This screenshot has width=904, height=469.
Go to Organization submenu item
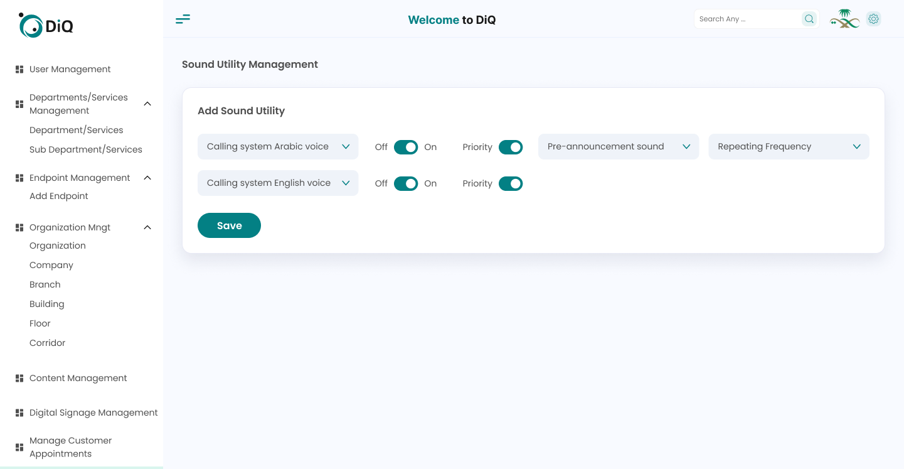tap(58, 246)
